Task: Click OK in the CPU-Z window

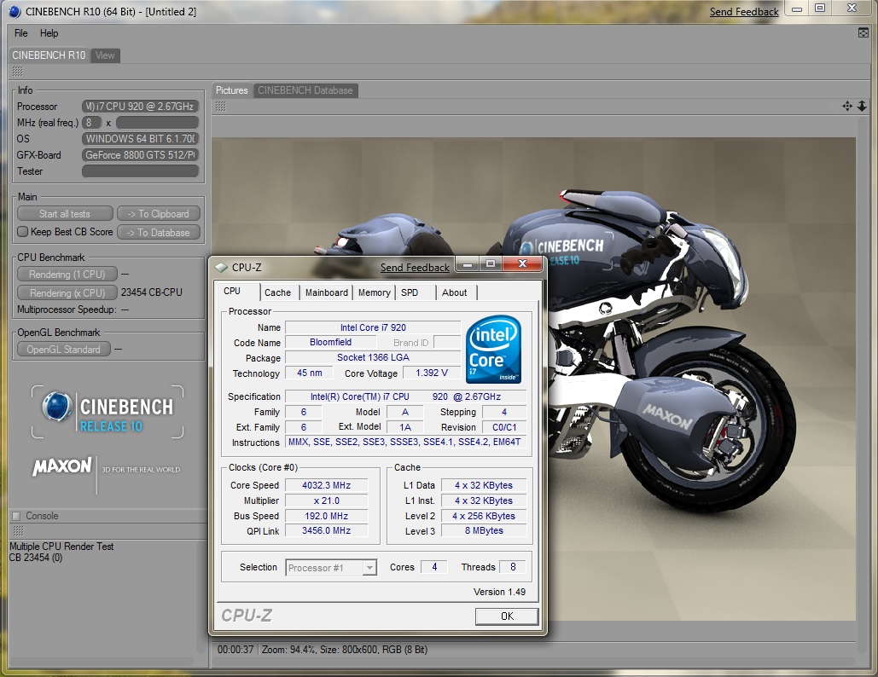Action: (507, 616)
